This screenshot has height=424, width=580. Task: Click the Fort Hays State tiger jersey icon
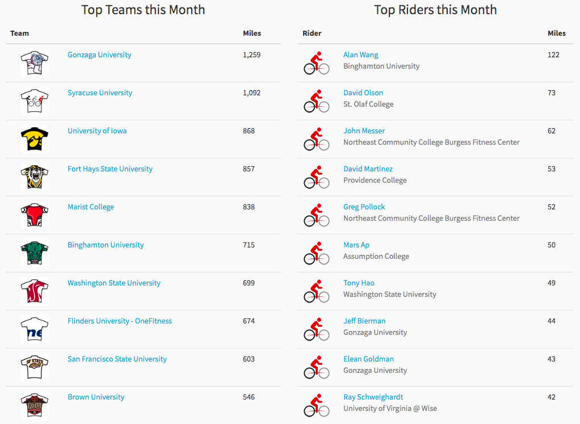tap(35, 177)
